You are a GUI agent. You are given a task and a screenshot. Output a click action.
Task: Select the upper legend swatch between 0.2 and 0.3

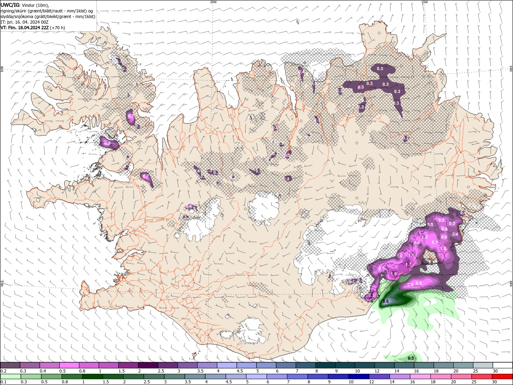(x=10, y=365)
